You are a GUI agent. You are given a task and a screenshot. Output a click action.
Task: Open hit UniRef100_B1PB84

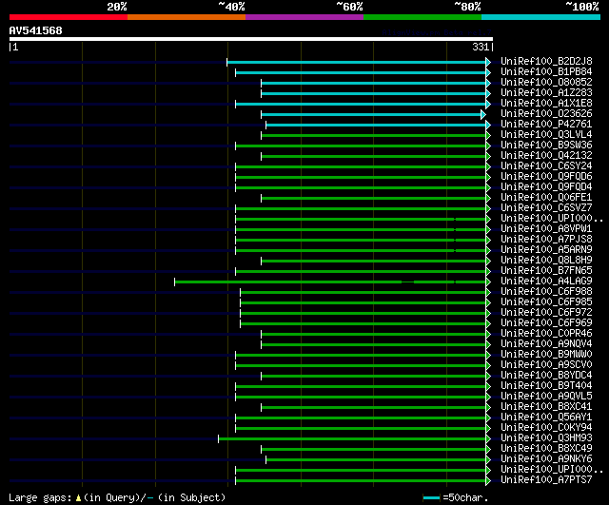point(546,72)
